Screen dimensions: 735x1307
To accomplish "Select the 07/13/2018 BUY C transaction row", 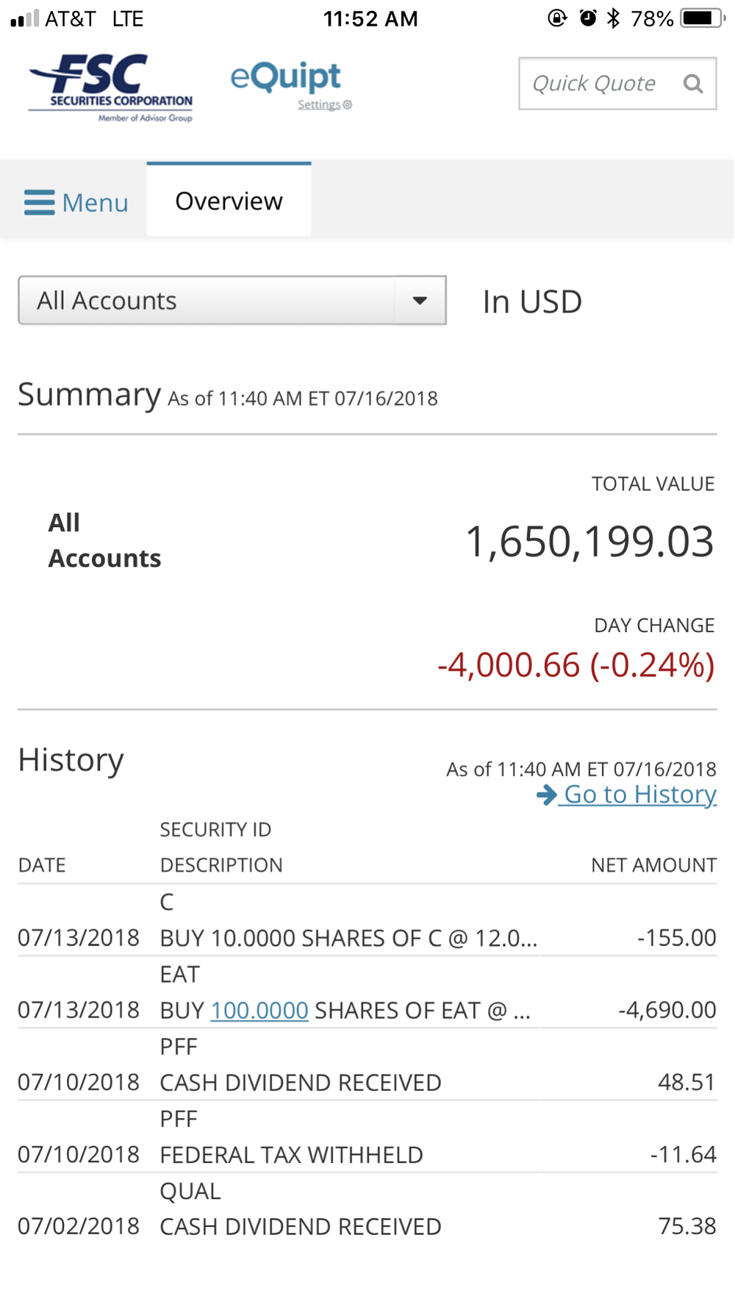I will point(349,938).
